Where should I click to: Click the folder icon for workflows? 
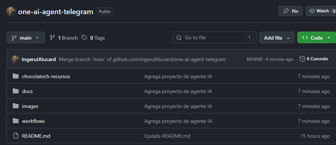pyautogui.click(x=16, y=121)
